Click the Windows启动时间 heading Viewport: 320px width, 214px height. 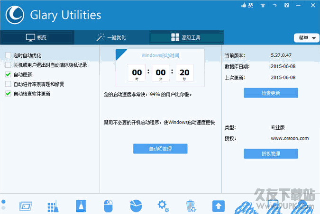pos(160,55)
